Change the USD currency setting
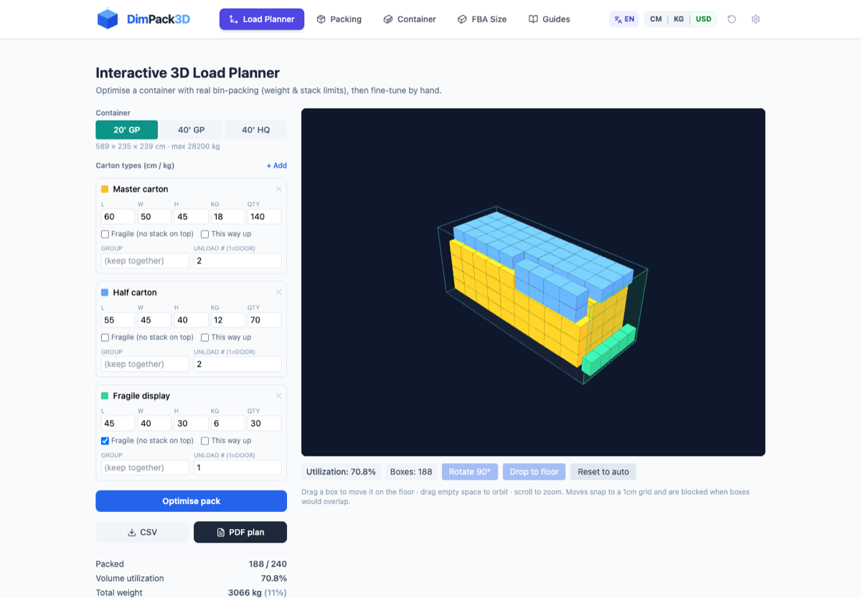 click(704, 19)
